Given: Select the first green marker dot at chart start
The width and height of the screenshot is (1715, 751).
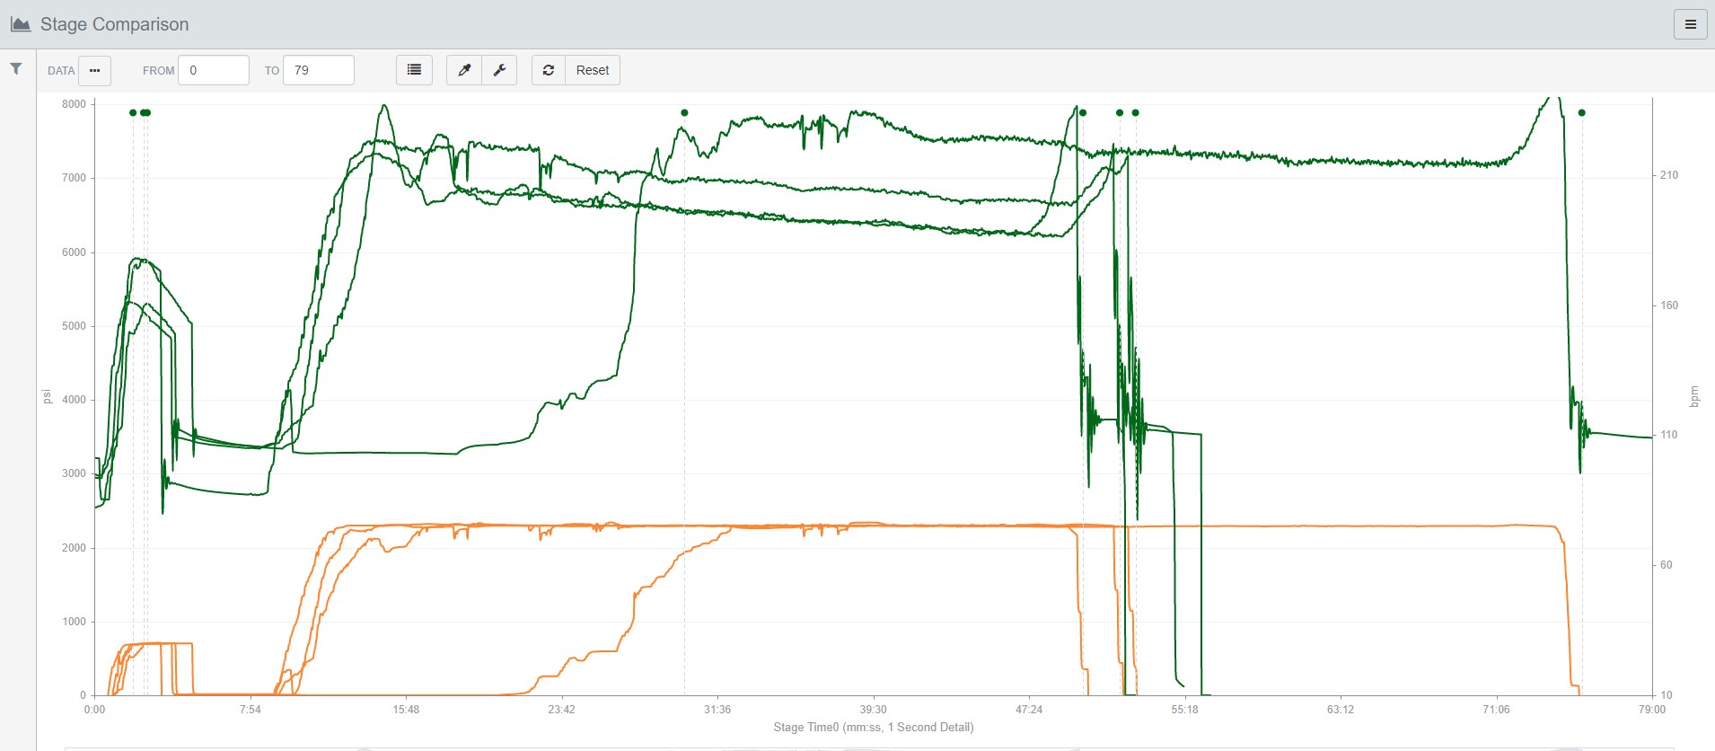Looking at the screenshot, I should [133, 112].
